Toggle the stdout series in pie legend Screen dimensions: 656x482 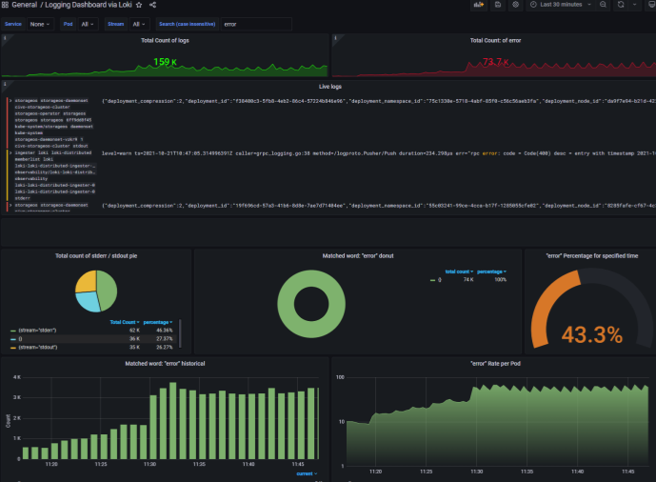(36, 347)
